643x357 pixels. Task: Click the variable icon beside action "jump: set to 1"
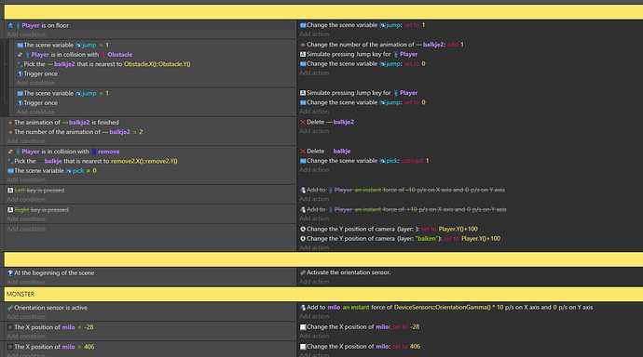303,25
